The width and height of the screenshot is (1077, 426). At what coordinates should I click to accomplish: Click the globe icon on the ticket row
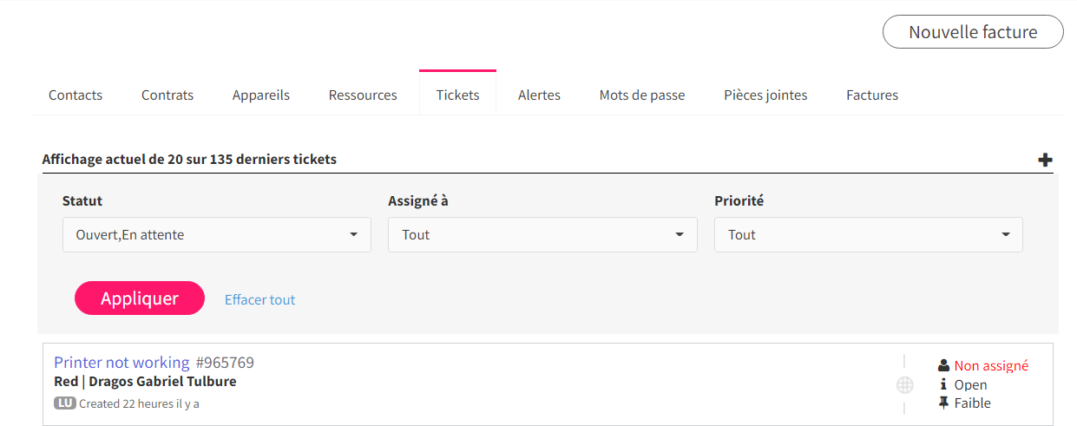[904, 384]
